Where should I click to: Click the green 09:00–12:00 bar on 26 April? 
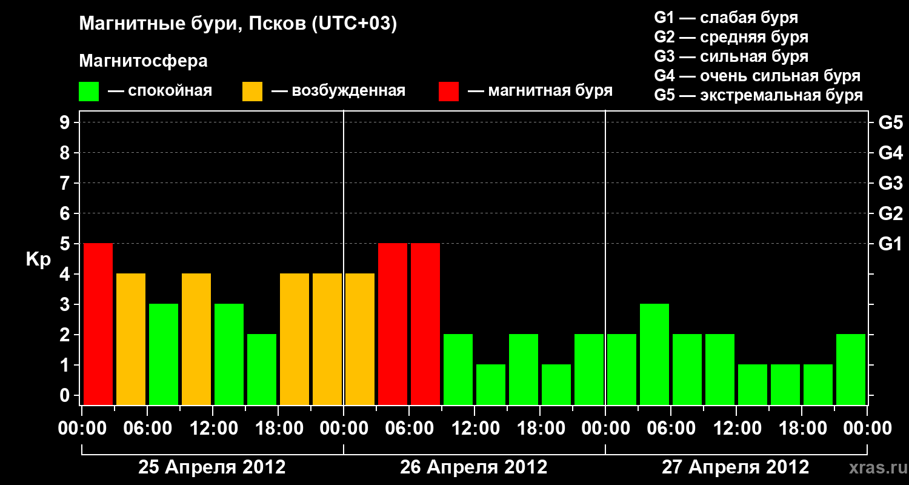point(458,369)
